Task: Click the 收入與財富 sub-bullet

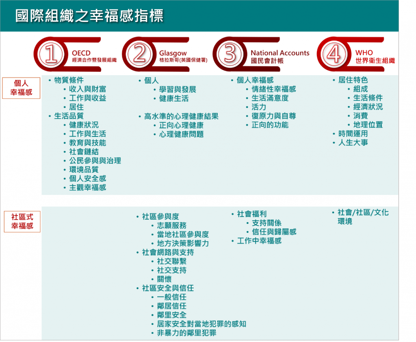Action: point(88,89)
